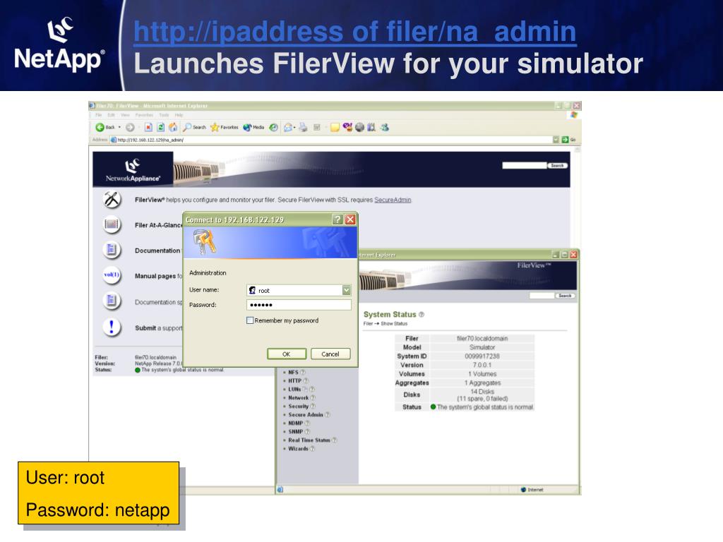Click help icon next to Wizards
The image size is (723, 542).
click(312, 448)
